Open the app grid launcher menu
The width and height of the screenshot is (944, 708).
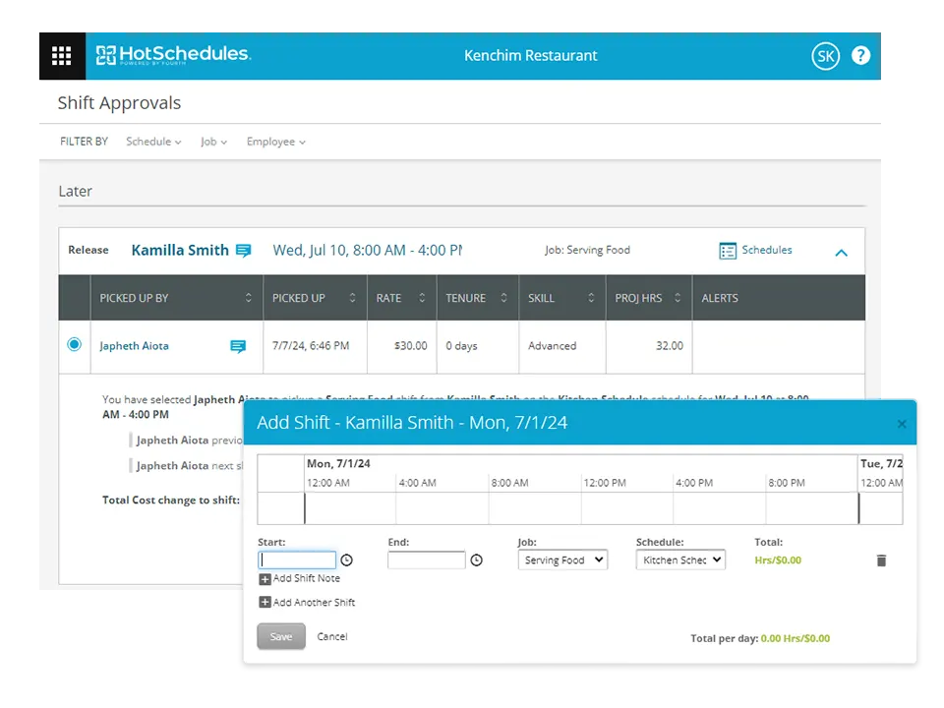click(62, 55)
